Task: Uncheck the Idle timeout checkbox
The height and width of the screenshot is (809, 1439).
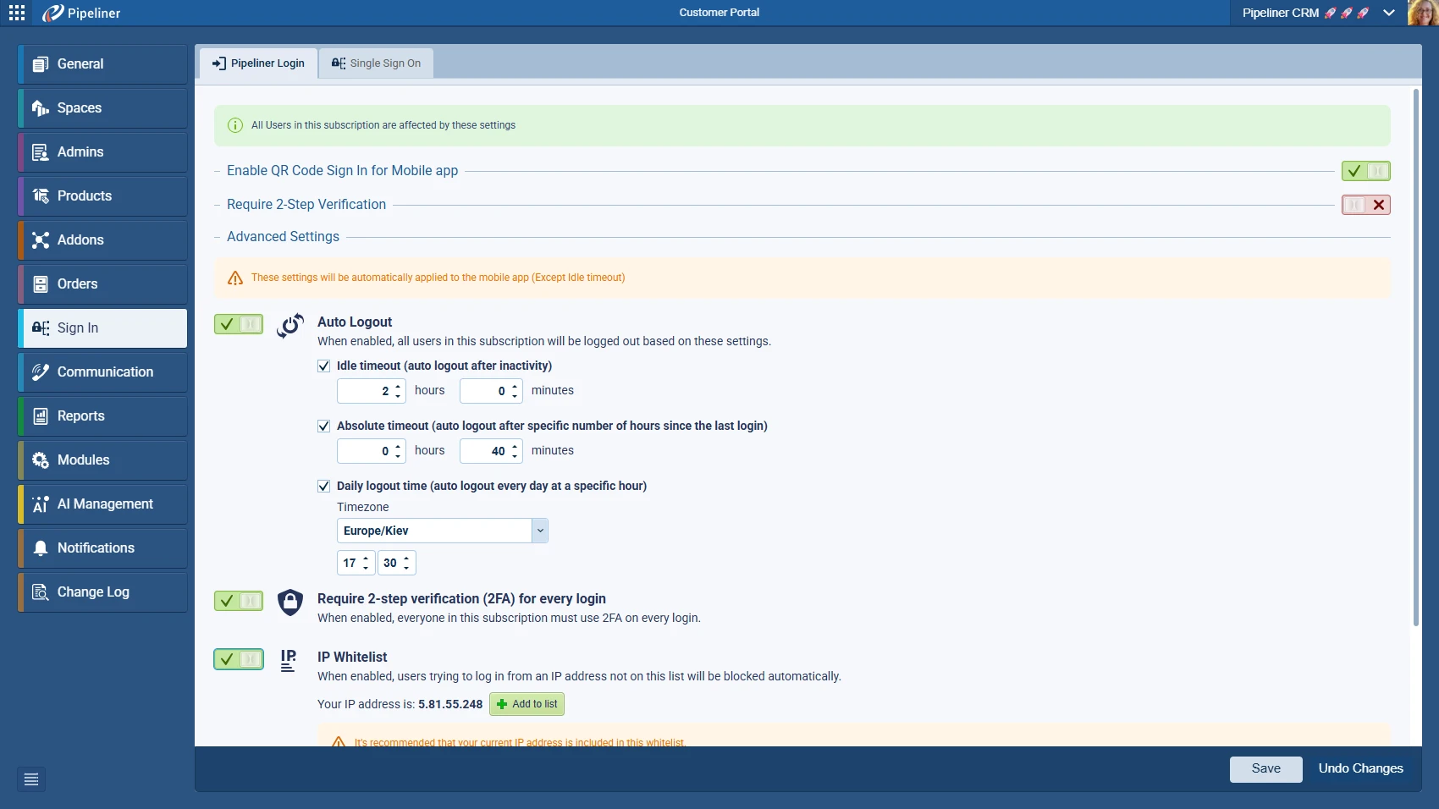Action: 323,366
